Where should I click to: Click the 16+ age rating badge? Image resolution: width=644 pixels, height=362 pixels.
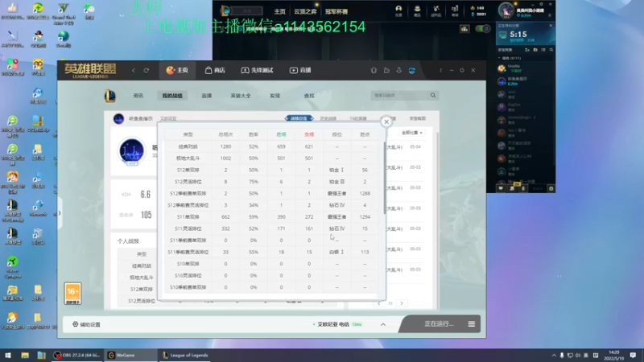(72, 293)
